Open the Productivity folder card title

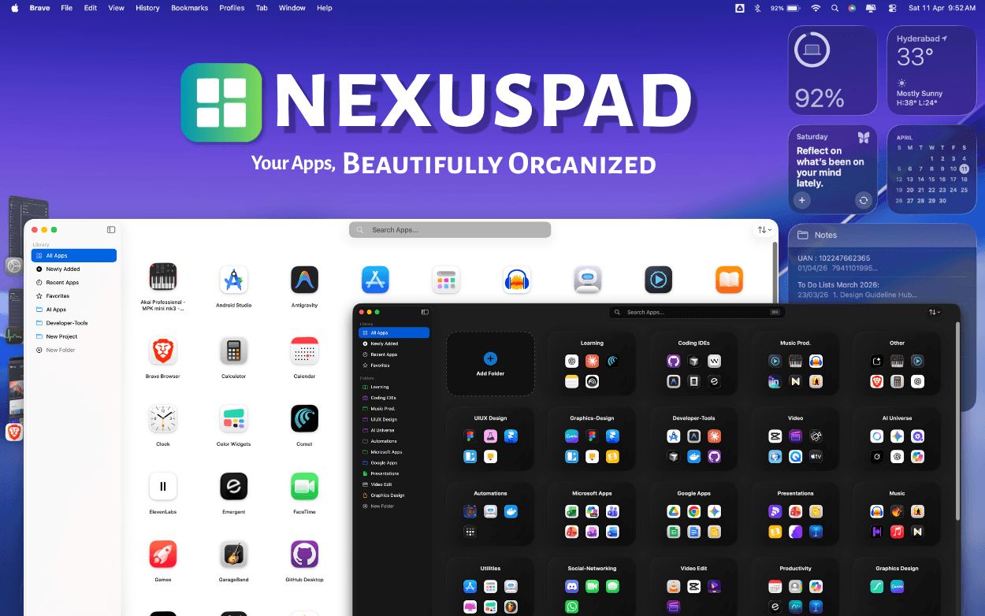click(x=795, y=568)
